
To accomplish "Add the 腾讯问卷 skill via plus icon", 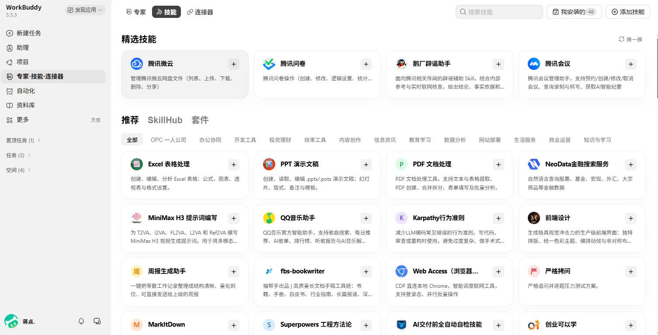I will [x=366, y=64].
